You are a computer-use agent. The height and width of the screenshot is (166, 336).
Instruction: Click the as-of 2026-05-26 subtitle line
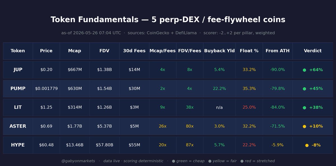point(168,33)
